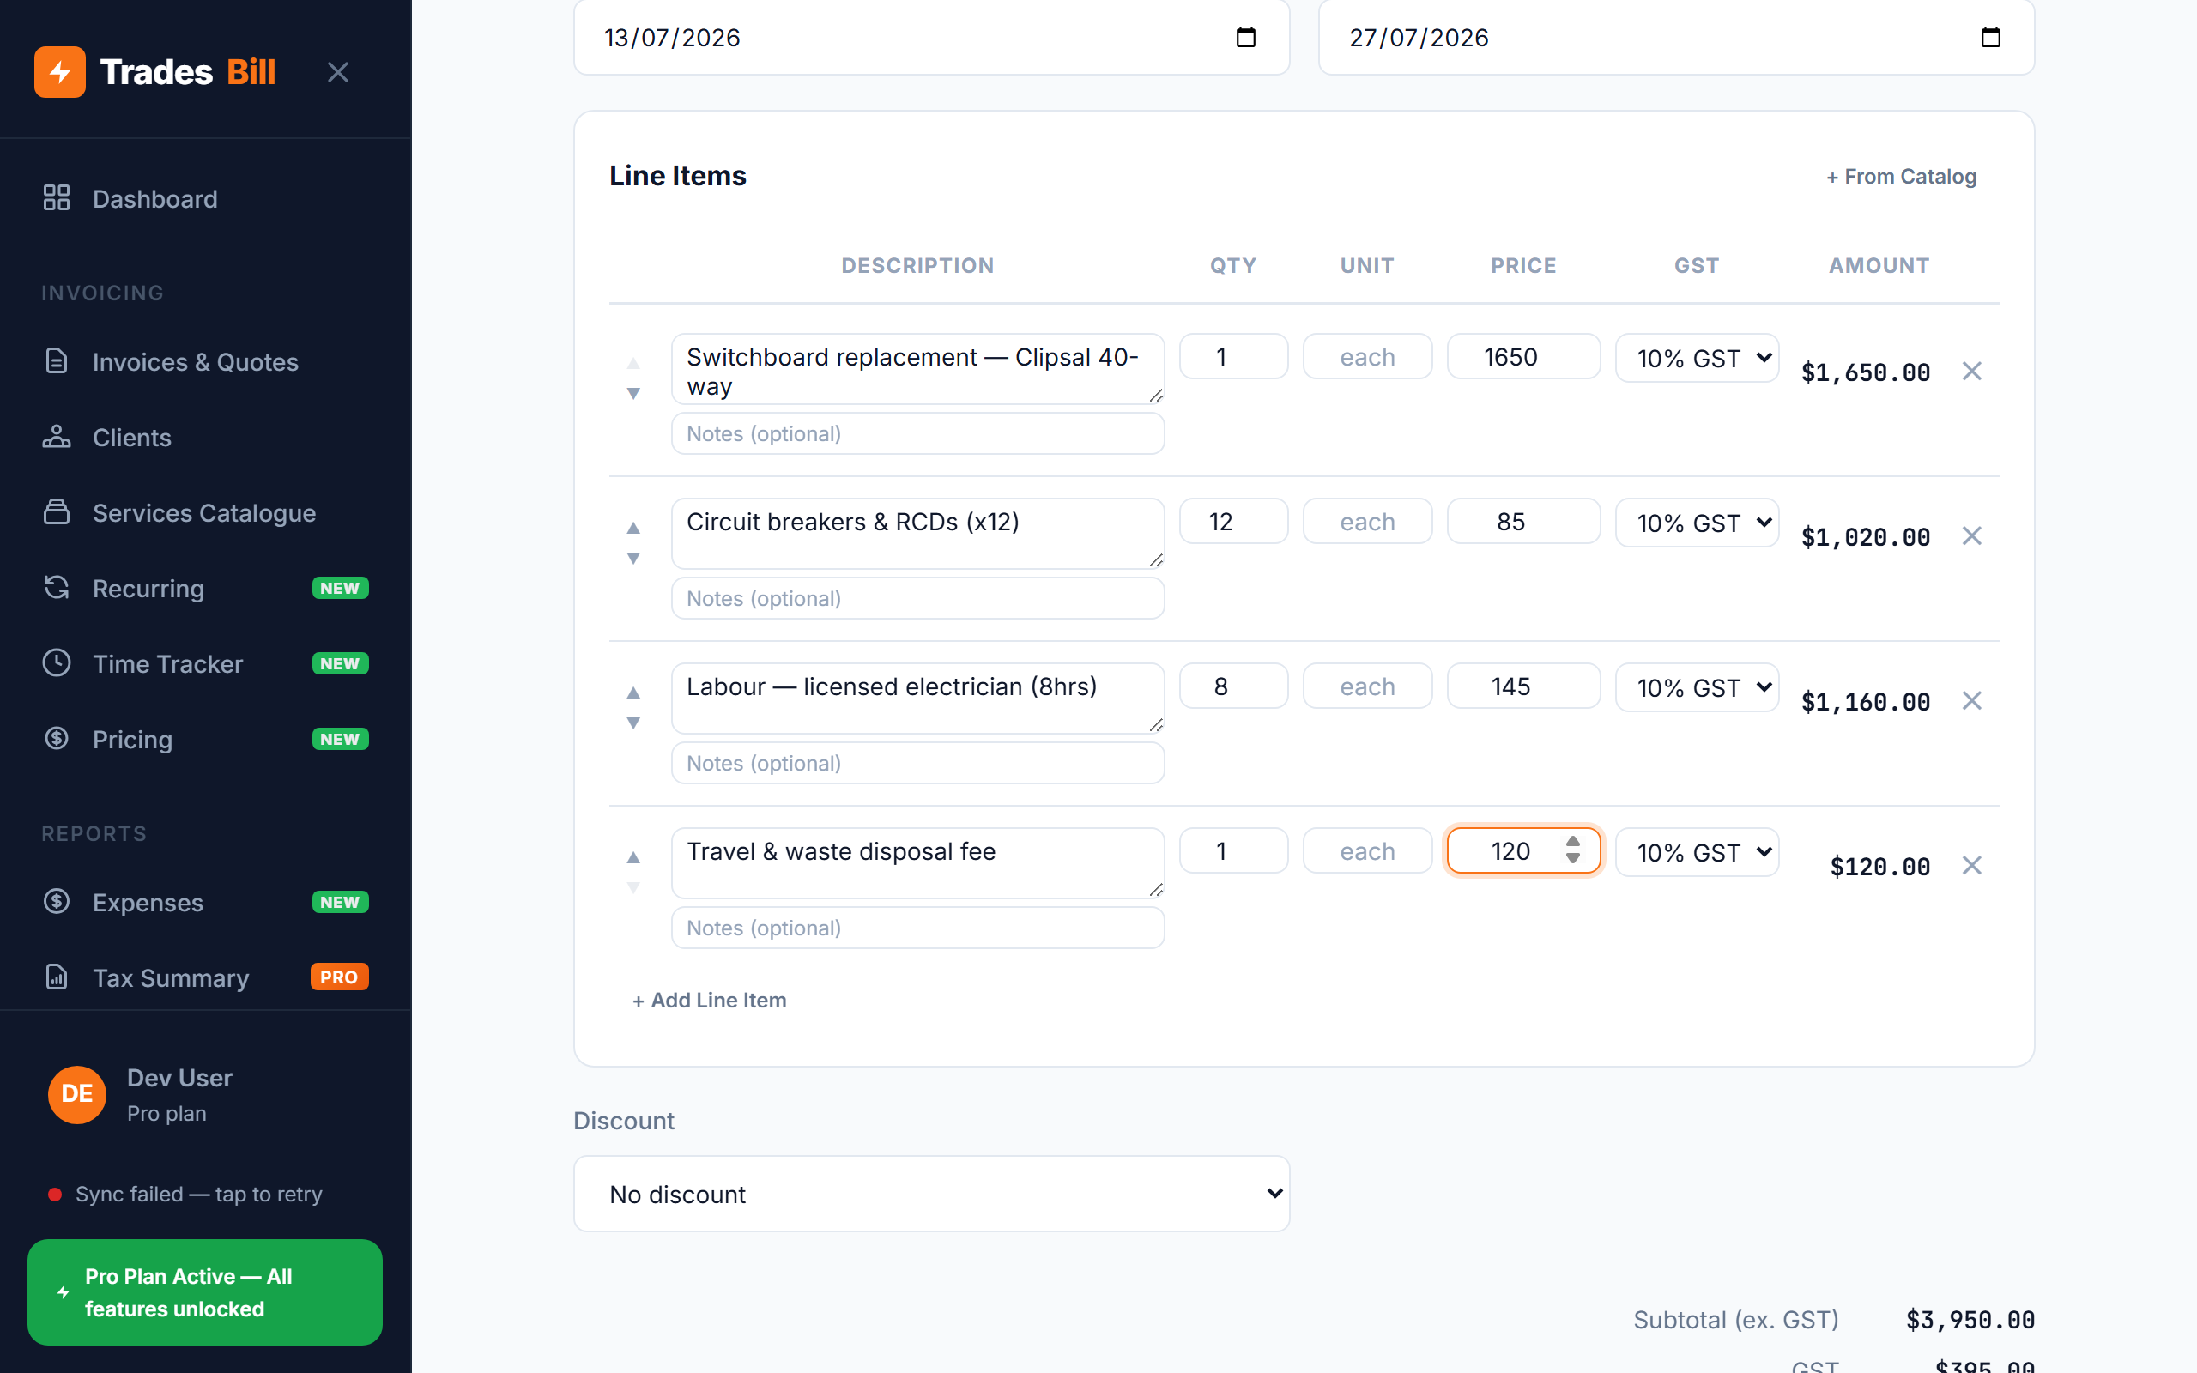
Task: Move Labour row down
Action: tap(633, 723)
